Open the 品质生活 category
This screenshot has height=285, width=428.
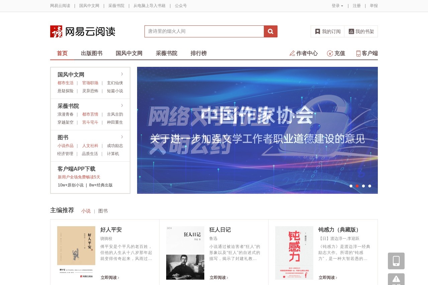point(90,154)
